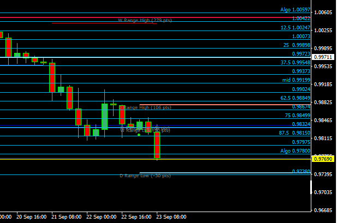
Task: Click the red candle at 21 Sep 08:00
Action: [x=52, y=77]
